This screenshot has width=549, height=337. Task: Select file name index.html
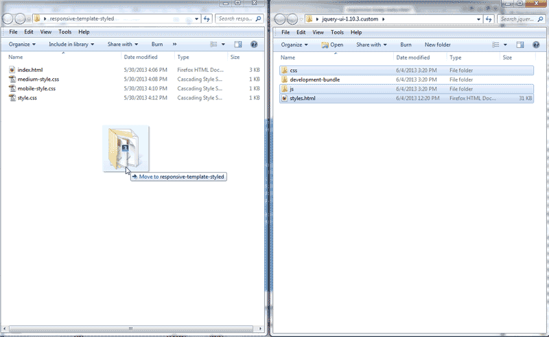[x=30, y=70]
